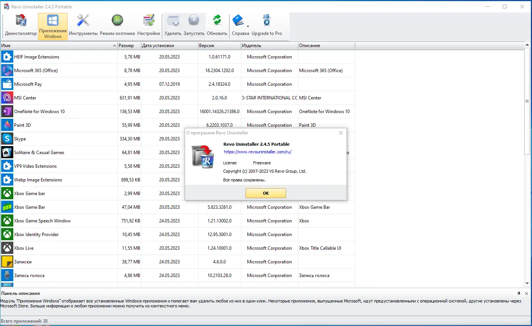Select the Paint 3D app icon
532x326 pixels.
pos(7,125)
